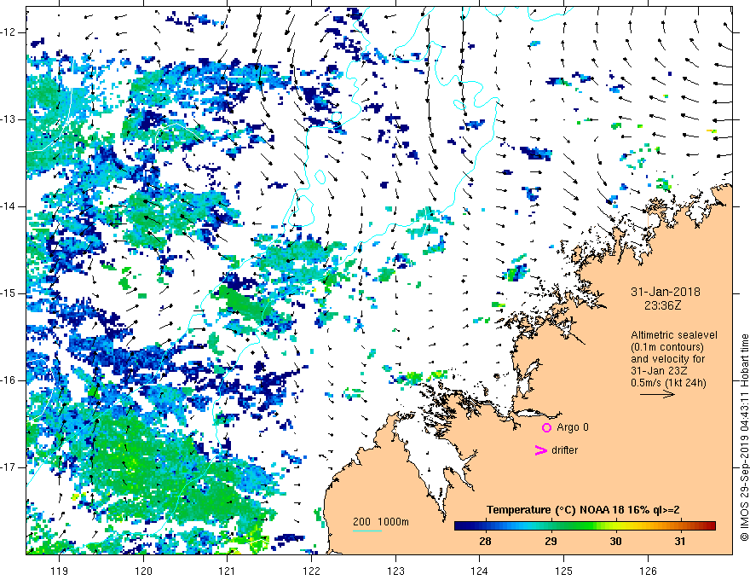
Task: Click the Temperature (°C) NOAA 18 title text
Action: (583, 510)
